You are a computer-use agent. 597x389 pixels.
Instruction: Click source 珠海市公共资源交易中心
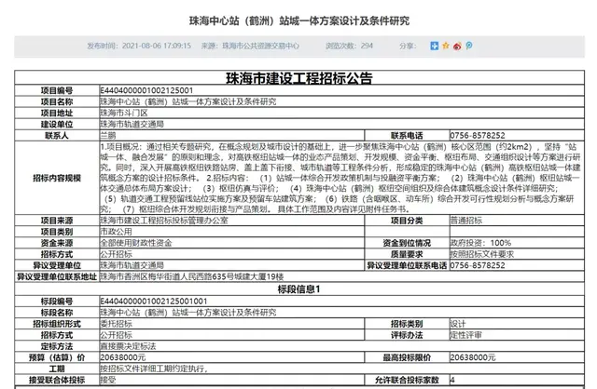(260, 46)
